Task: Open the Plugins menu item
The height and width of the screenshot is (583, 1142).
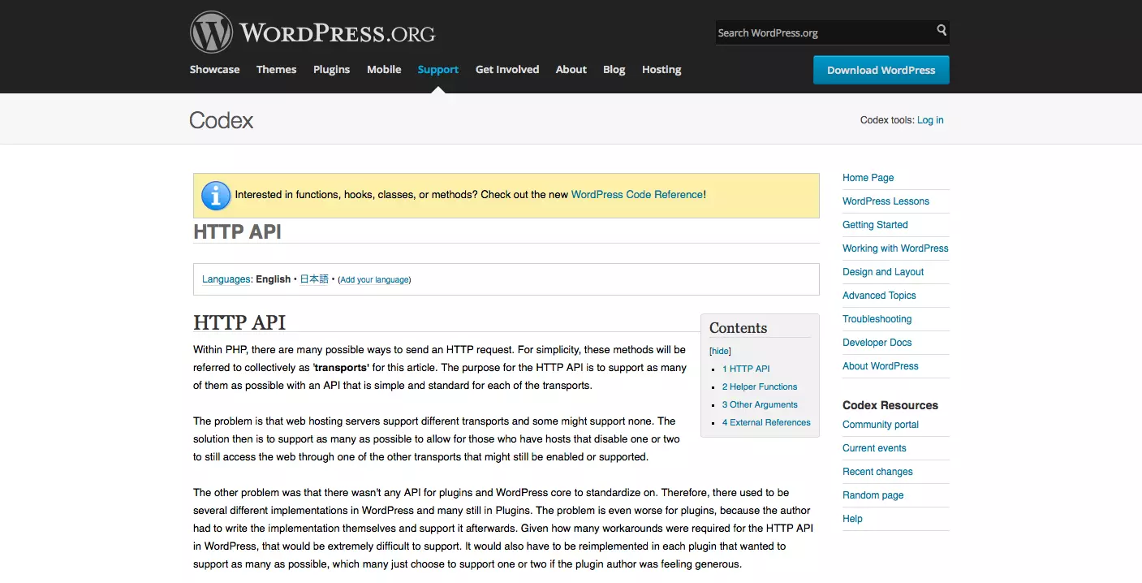Action: click(331, 70)
